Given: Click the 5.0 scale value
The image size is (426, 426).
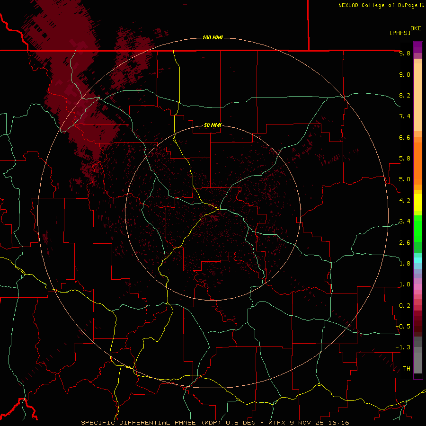Looking at the screenshot, I should [405, 179].
